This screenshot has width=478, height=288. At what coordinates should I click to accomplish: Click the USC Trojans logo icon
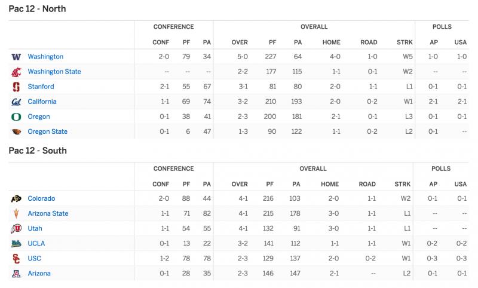[16, 259]
